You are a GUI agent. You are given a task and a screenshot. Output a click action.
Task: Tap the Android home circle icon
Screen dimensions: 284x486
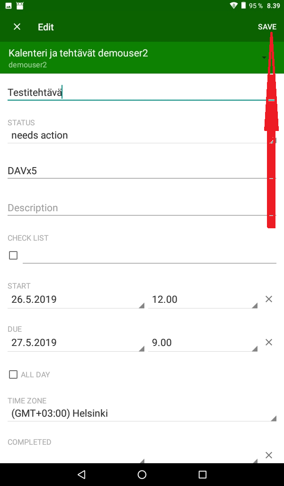point(142,475)
